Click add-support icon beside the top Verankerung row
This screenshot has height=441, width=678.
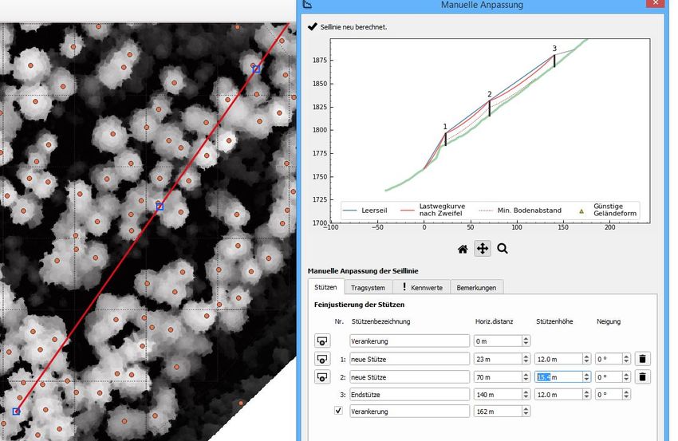(x=322, y=341)
